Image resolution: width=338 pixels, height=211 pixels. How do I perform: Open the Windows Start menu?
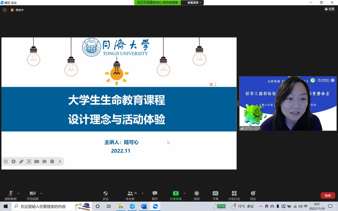[x=5, y=206]
